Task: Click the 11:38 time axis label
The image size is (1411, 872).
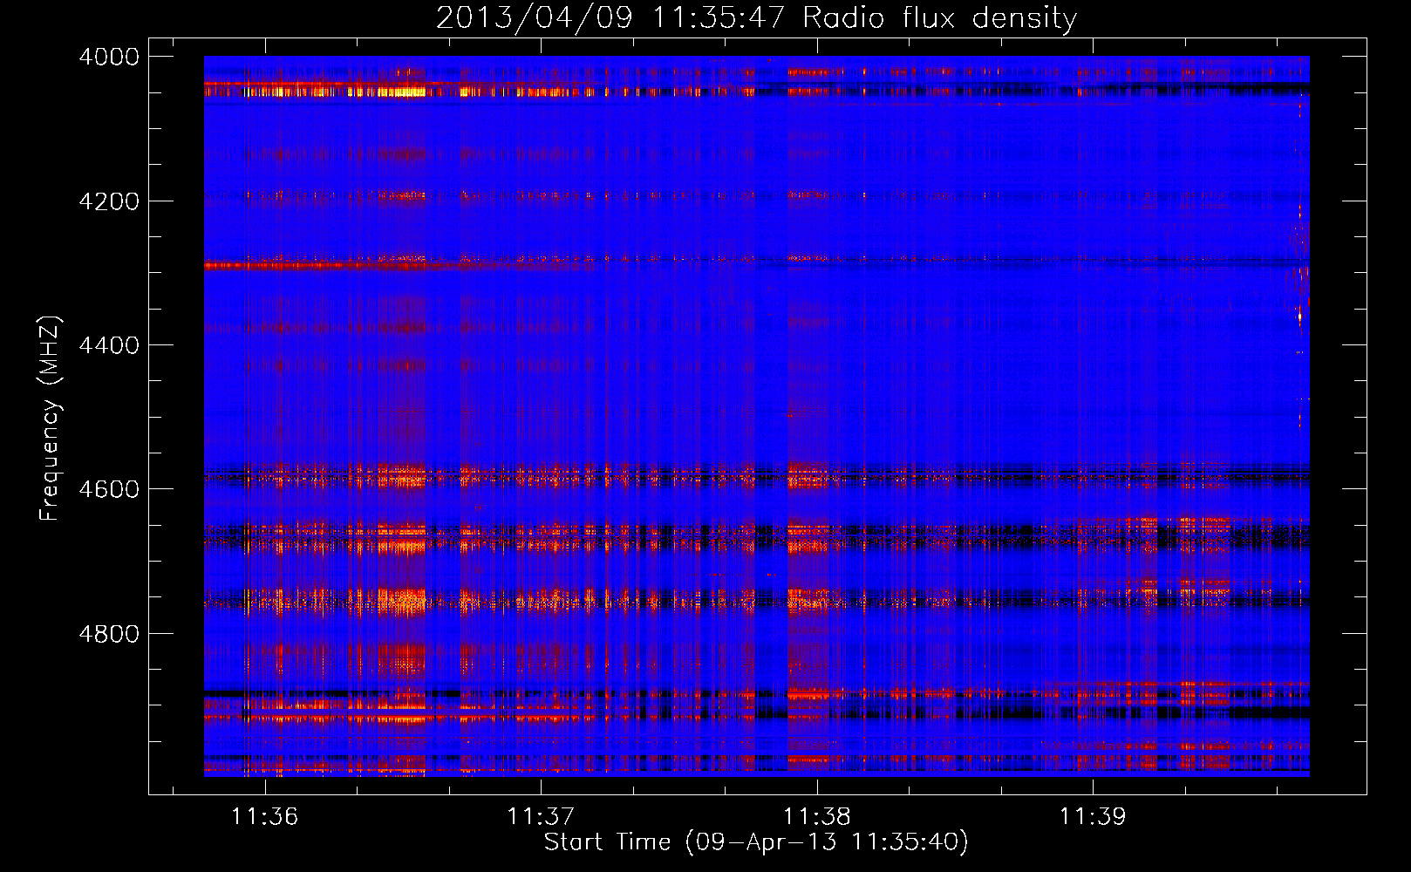Action: coord(816,816)
